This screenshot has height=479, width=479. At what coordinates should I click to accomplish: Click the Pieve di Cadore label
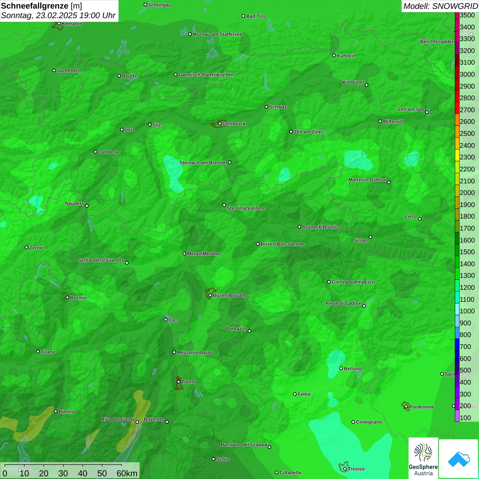click(344, 303)
